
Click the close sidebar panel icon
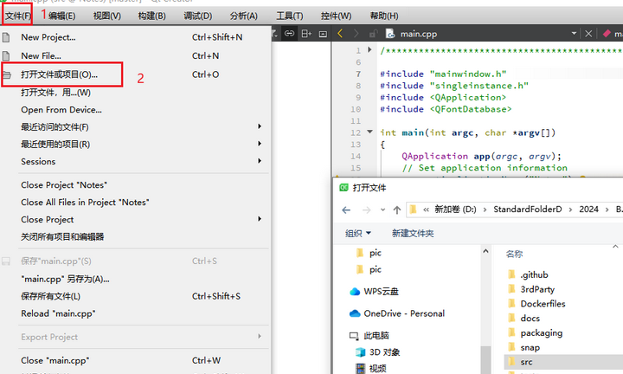point(323,34)
